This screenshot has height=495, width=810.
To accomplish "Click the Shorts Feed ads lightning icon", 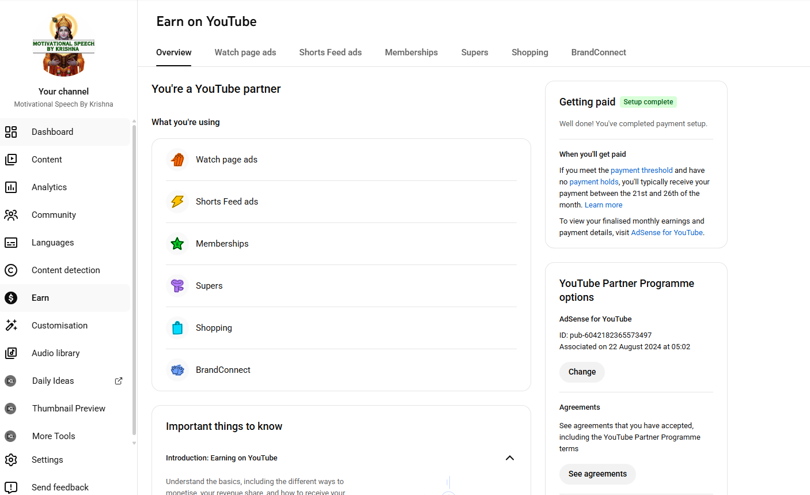I will pyautogui.click(x=177, y=201).
